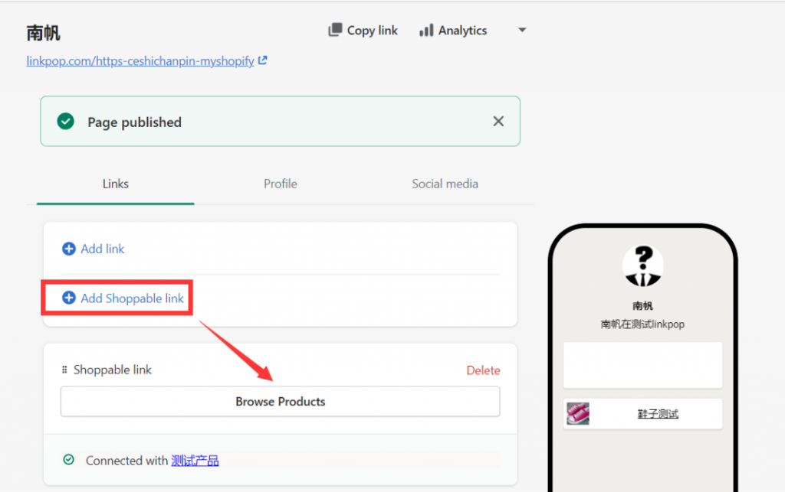This screenshot has width=785, height=492.
Task: Click the 南帆在测试linkpop bio text in preview
Action: pyautogui.click(x=643, y=324)
